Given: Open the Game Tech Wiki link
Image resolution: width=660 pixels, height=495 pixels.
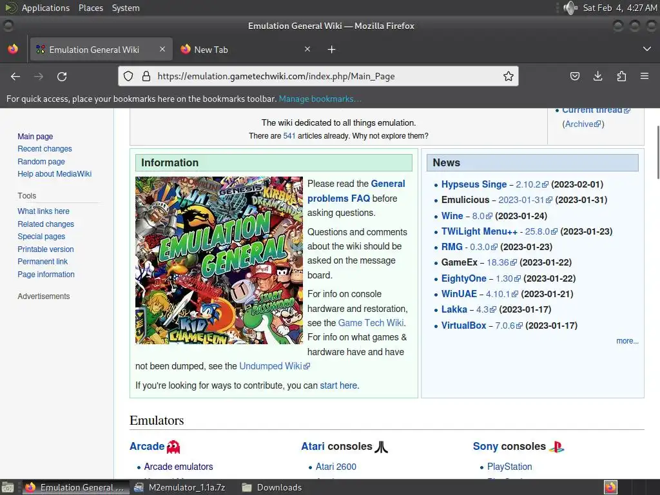Looking at the screenshot, I should click(371, 323).
